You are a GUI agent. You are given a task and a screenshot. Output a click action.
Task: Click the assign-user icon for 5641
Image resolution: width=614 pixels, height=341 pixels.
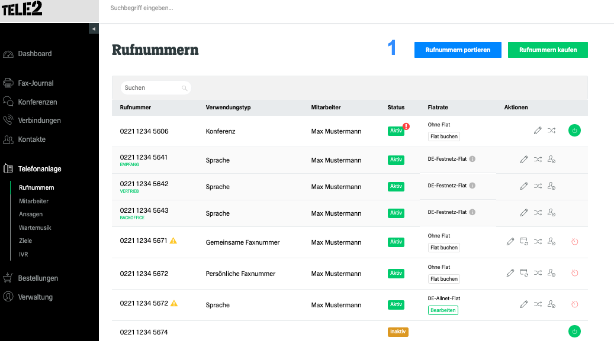[551, 160]
